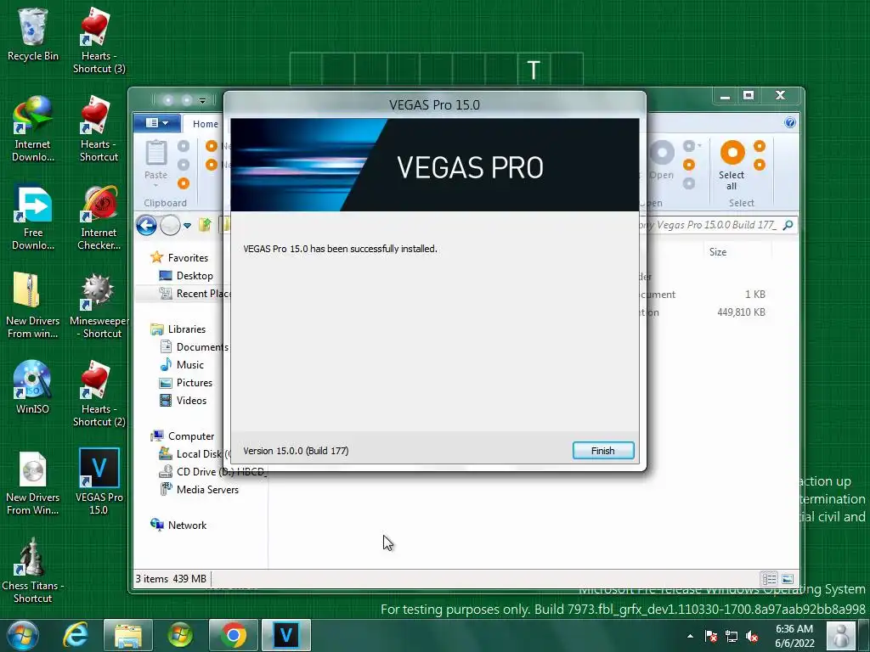
Task: Click the network tray icon
Action: pyautogui.click(x=732, y=637)
